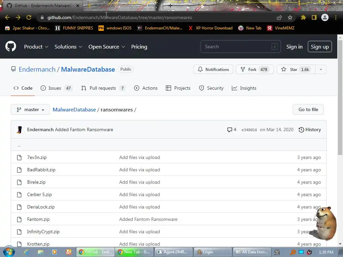343x257 pixels.
Task: Launch Internet Explorer from taskbar
Action: tap(26, 252)
